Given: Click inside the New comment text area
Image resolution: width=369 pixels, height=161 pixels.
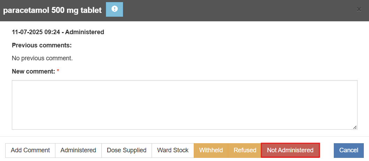Looking at the screenshot, I should click(184, 105).
